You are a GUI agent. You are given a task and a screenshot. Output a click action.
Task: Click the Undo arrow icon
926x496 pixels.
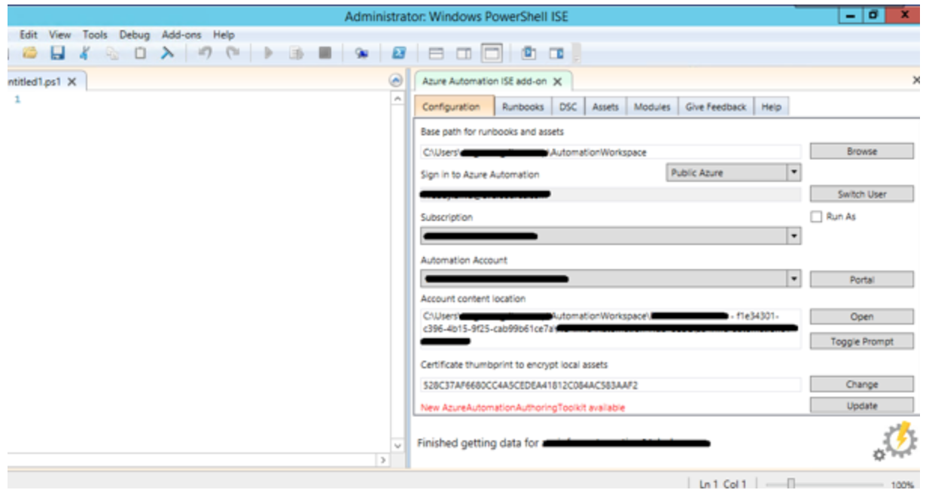click(x=205, y=54)
